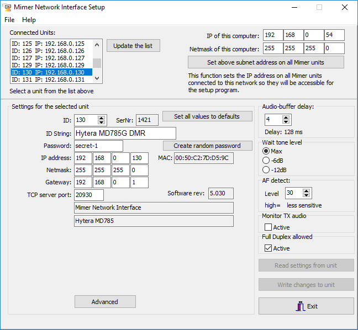The image size is (358, 330).
Task: Minimize the Mimer Network Interface Setup window
Action: (294, 7)
